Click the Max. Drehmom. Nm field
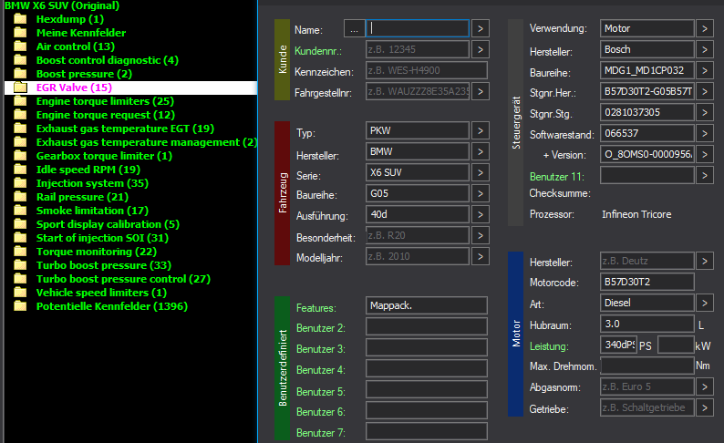Viewport: 724px width, 443px height. (x=647, y=366)
